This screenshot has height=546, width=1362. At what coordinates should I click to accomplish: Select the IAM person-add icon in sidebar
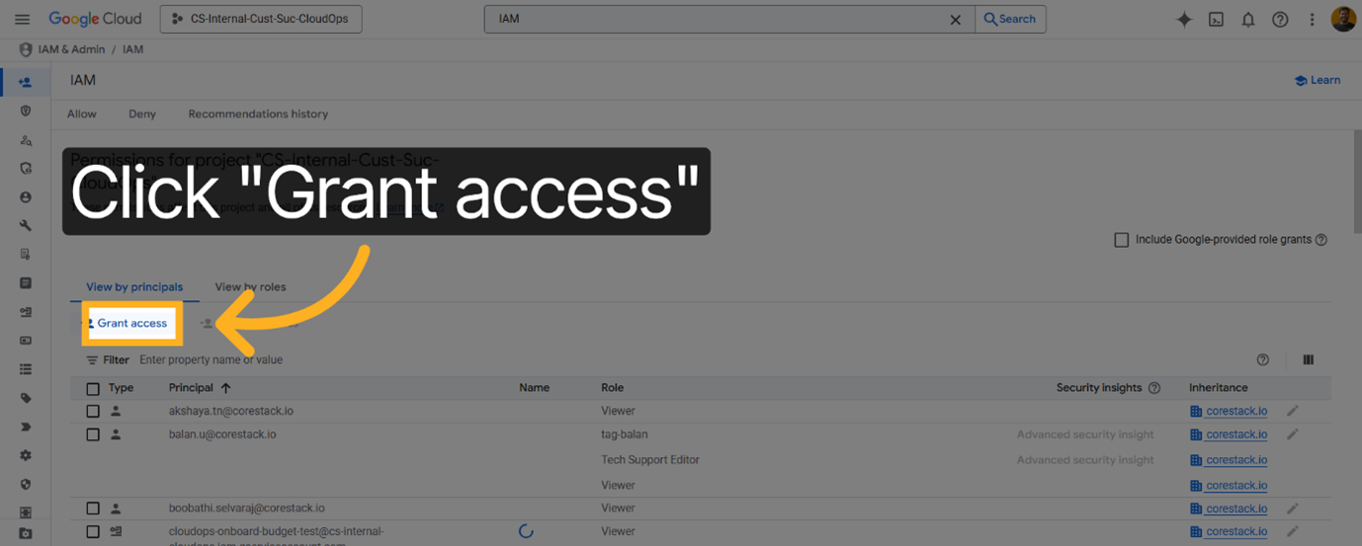(26, 83)
